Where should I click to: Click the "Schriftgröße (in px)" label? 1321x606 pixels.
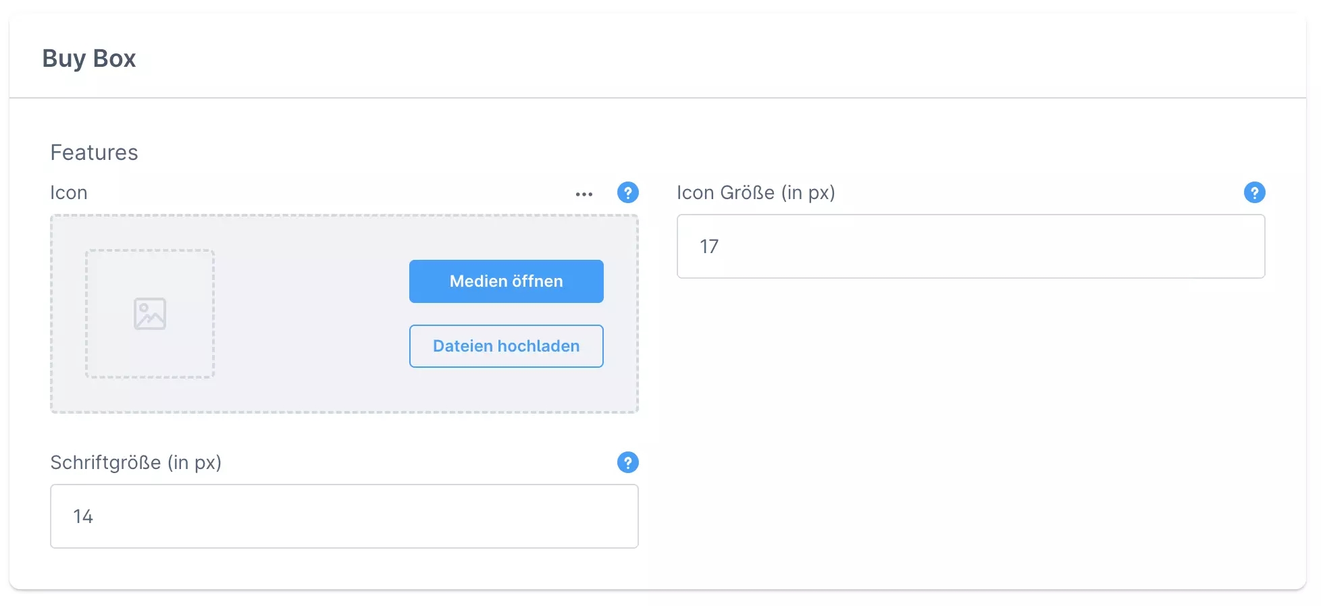tap(136, 463)
